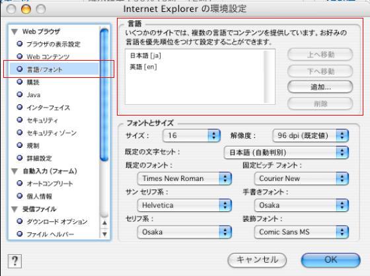This screenshot has height=276, width=370.
Task: Select 英語 [en] in language list
Action: [143, 67]
